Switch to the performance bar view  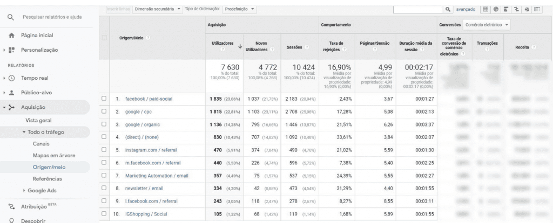(x=506, y=10)
